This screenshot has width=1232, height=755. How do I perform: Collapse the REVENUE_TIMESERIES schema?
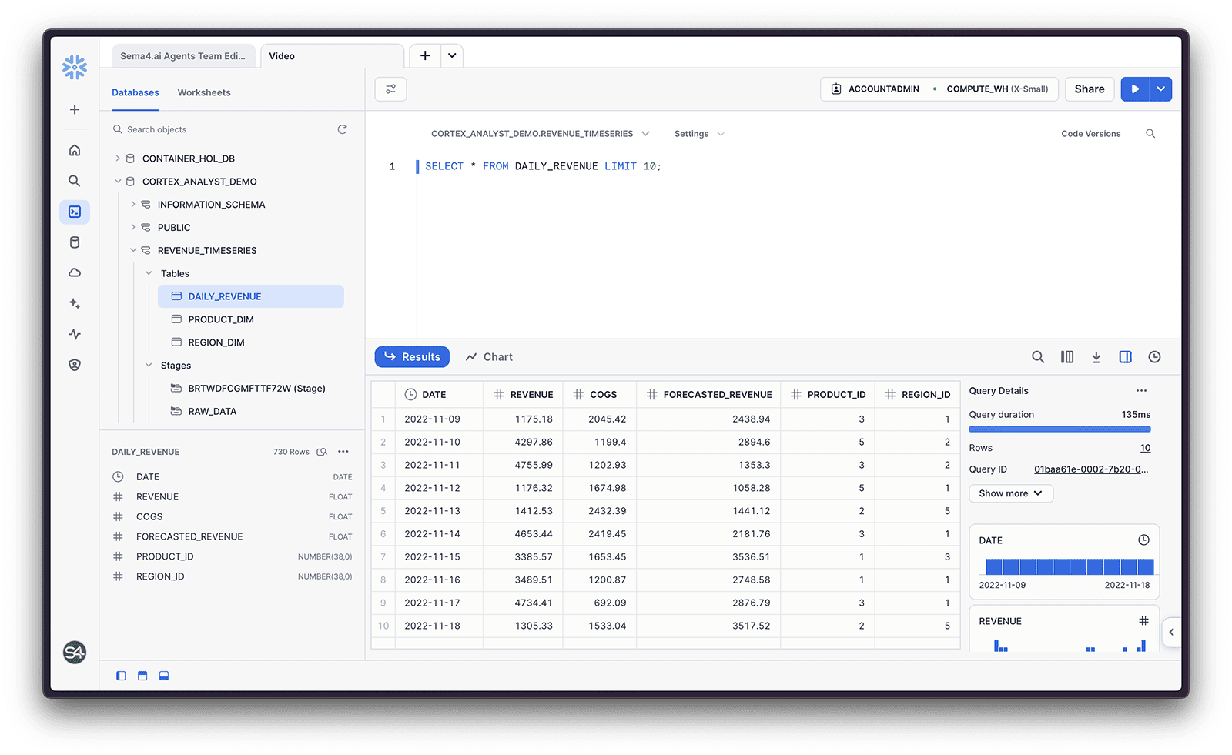[x=133, y=250]
